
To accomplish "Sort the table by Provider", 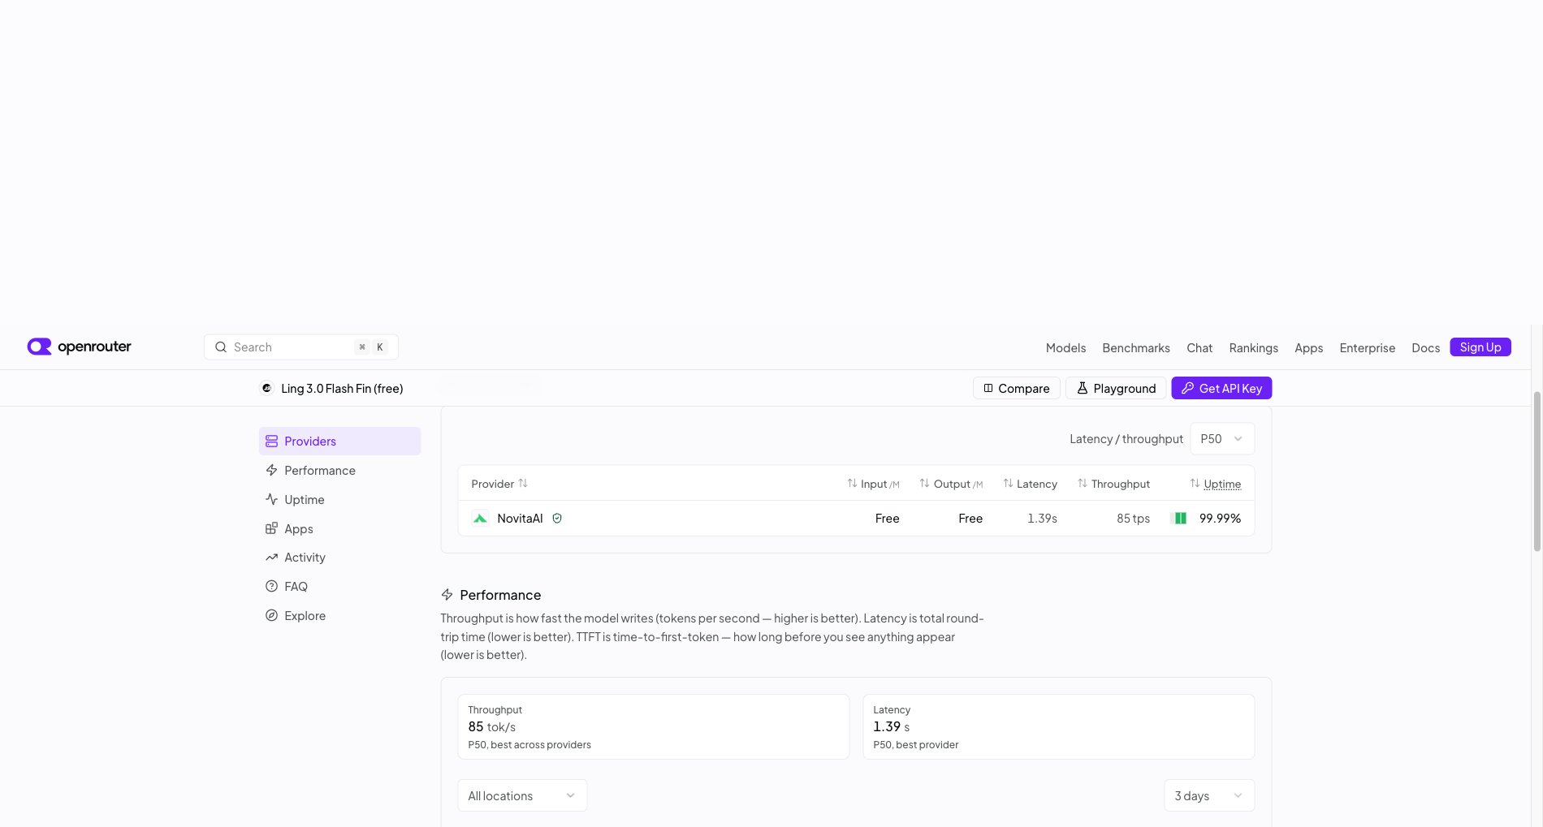I will [499, 484].
